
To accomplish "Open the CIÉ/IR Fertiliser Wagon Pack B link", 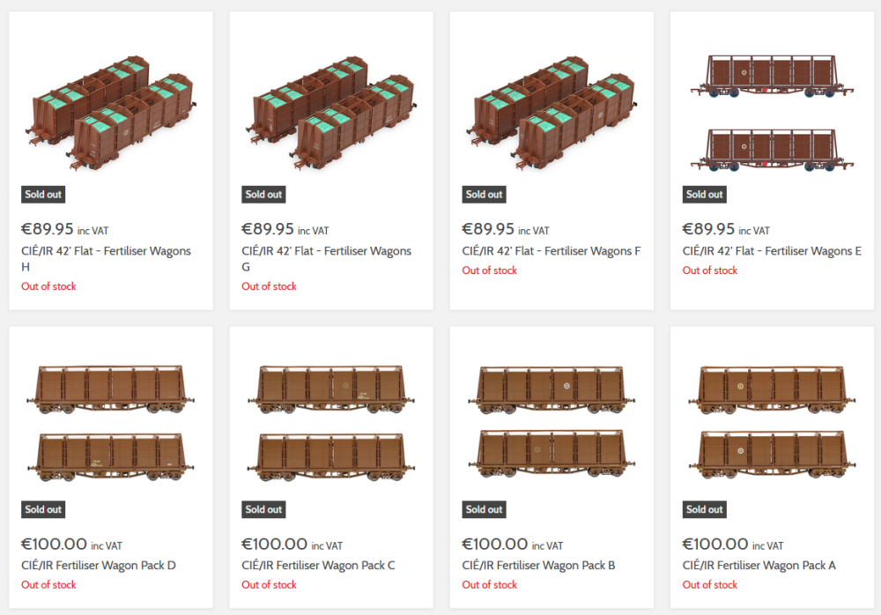I will tap(538, 566).
